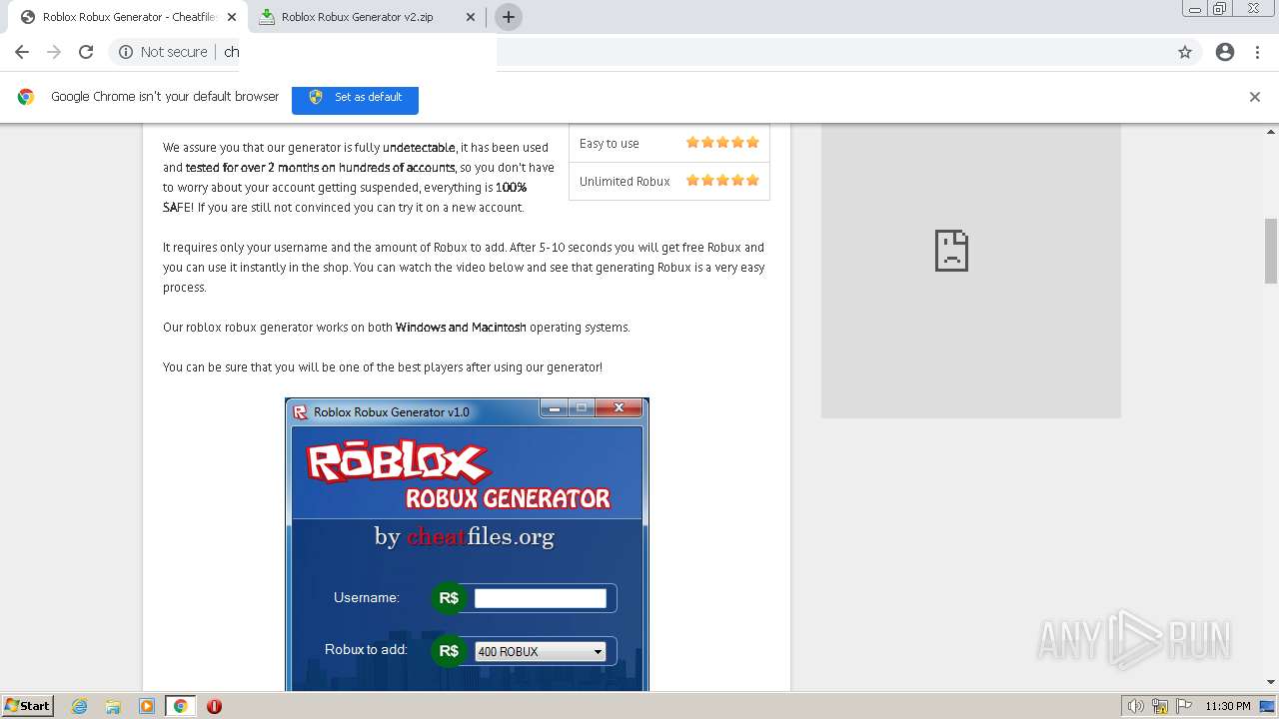Viewport: 1279px width, 719px height.
Task: Click the Action Center flag tray icon
Action: coord(1184,706)
